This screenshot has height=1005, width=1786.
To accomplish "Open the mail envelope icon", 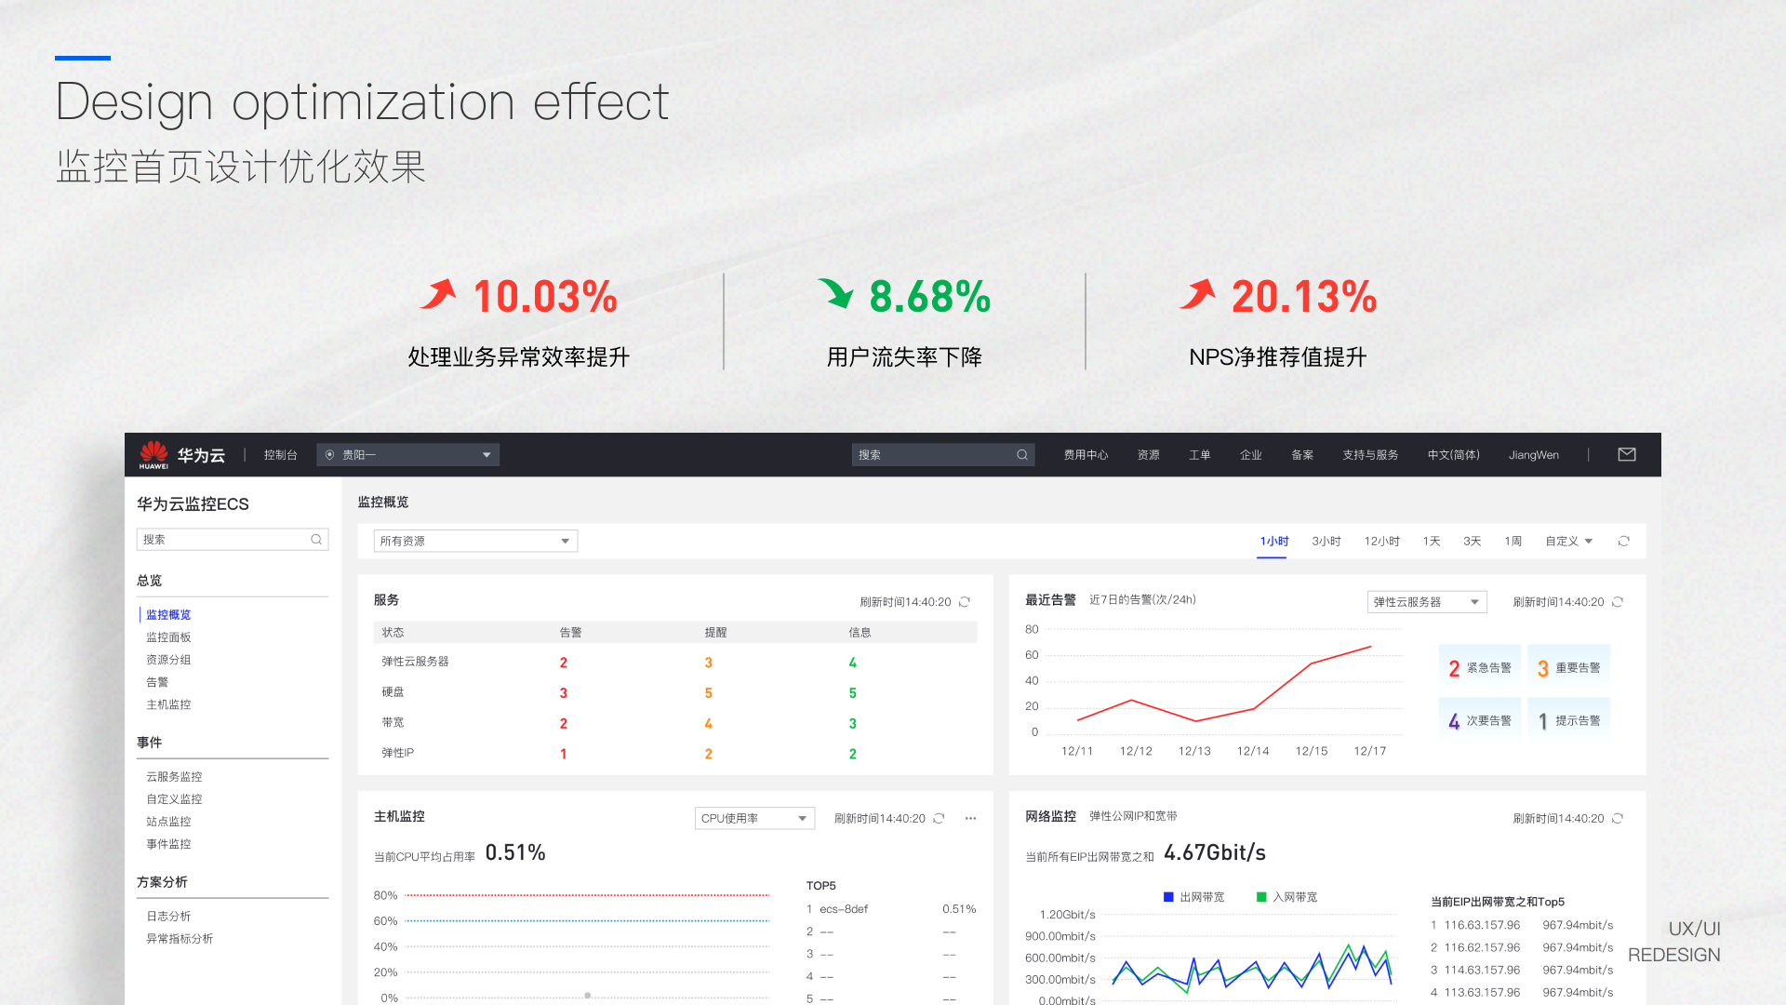I will pyautogui.click(x=1627, y=454).
